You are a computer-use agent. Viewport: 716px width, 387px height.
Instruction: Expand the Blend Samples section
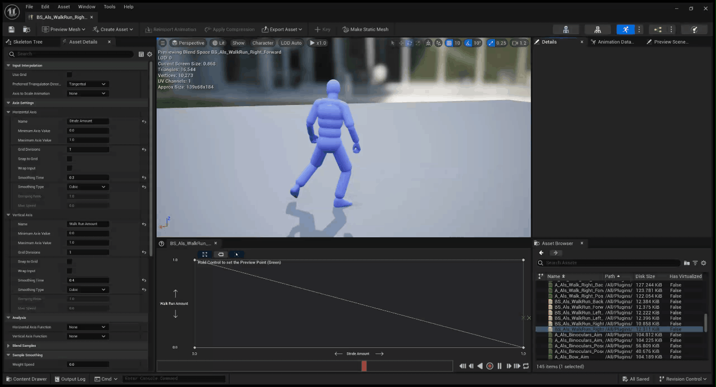tap(8, 346)
